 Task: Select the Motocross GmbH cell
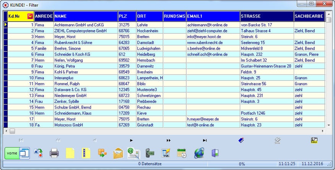pyautogui.click(x=86, y=125)
